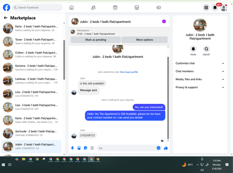Open the Marketplace storefront icon
Image resolution: width=233 pixels, height=173 pixels.
tap(137, 7)
